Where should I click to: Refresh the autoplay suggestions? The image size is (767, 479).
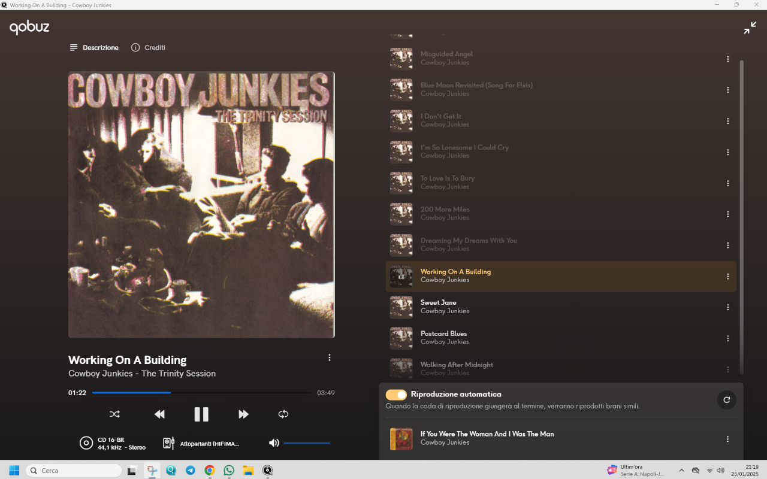[x=726, y=400]
